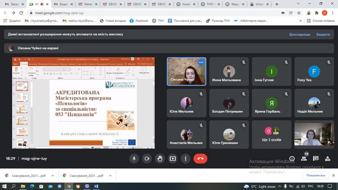Screen dimensions: 338x190
Task: Expand hidden bookmarks chevron
Action: coord(300,21)
